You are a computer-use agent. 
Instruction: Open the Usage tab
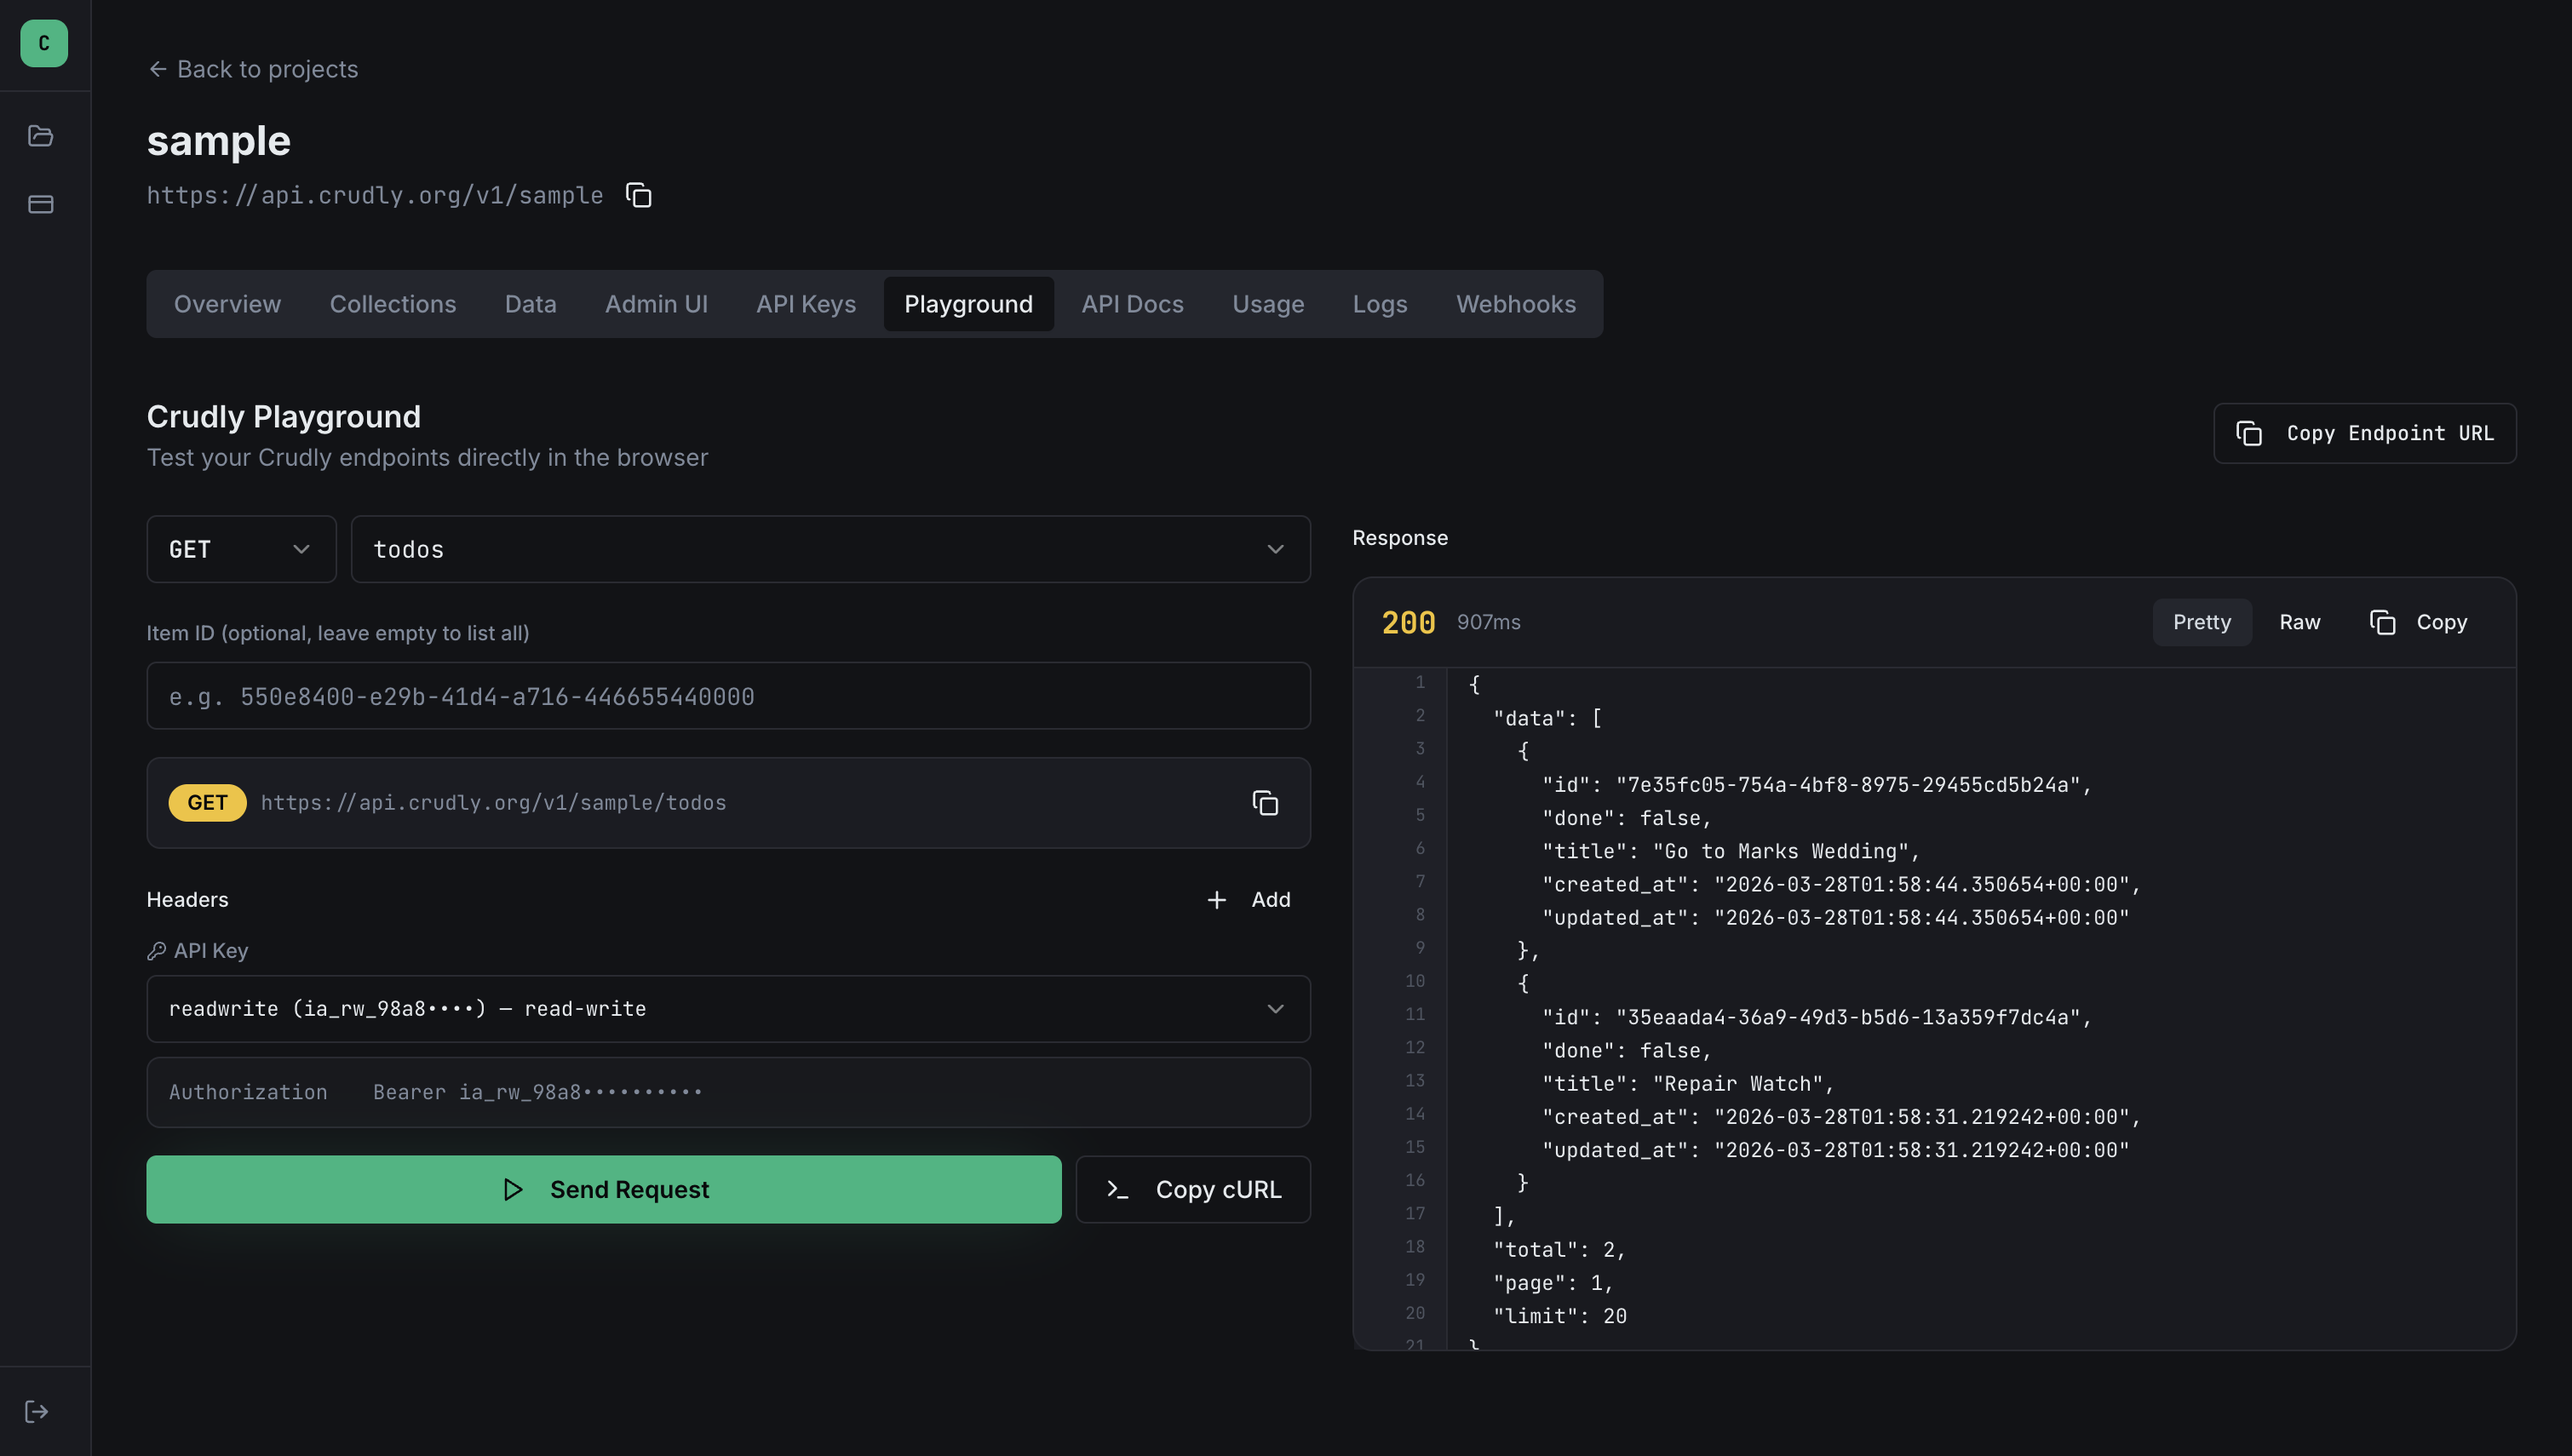[1268, 304]
